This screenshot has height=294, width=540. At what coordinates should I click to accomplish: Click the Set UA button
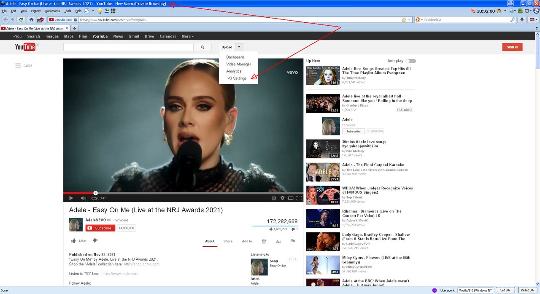pos(505,290)
